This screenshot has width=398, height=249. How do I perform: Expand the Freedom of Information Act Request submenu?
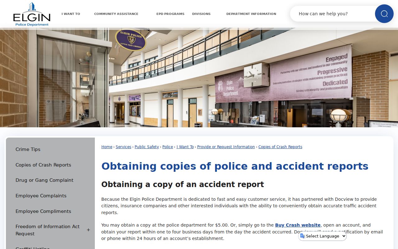pyautogui.click(x=88, y=230)
